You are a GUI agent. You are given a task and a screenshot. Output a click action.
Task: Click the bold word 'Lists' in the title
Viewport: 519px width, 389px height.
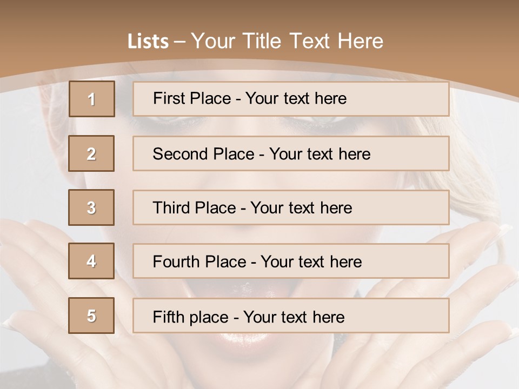pyautogui.click(x=148, y=42)
